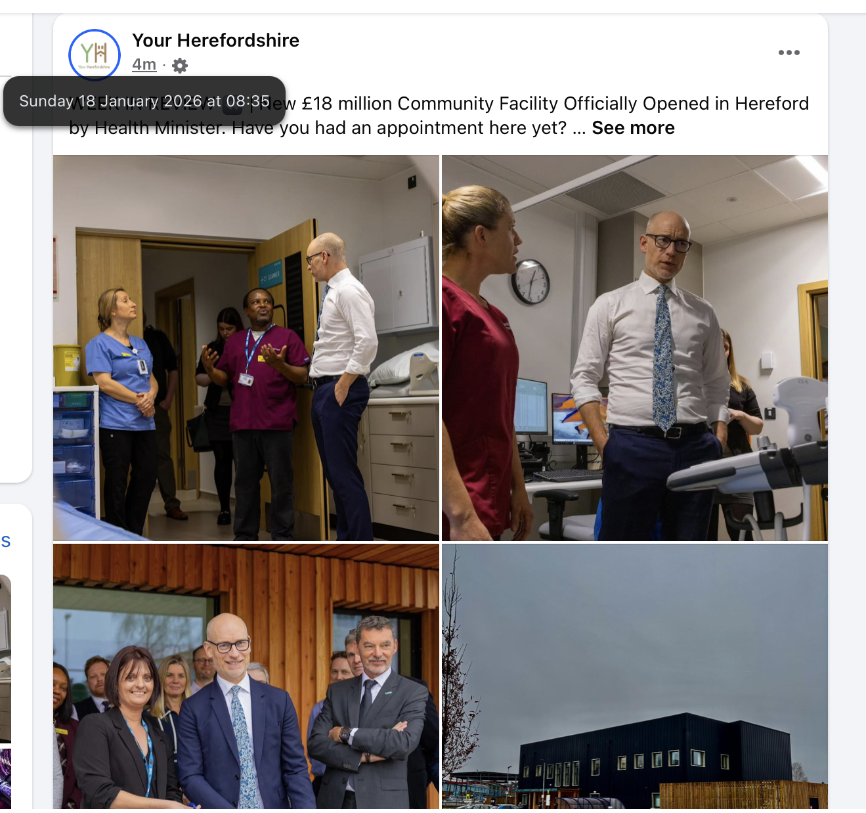Click the Sunday 18 January 2026 date tooltip
This screenshot has width=866, height=813.
click(x=144, y=101)
